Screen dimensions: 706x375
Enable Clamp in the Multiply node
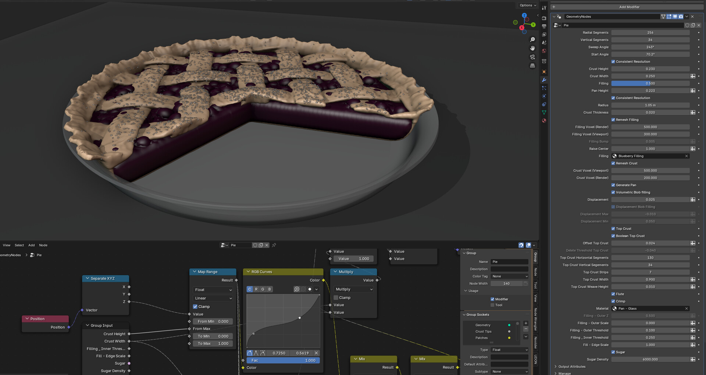coord(336,298)
